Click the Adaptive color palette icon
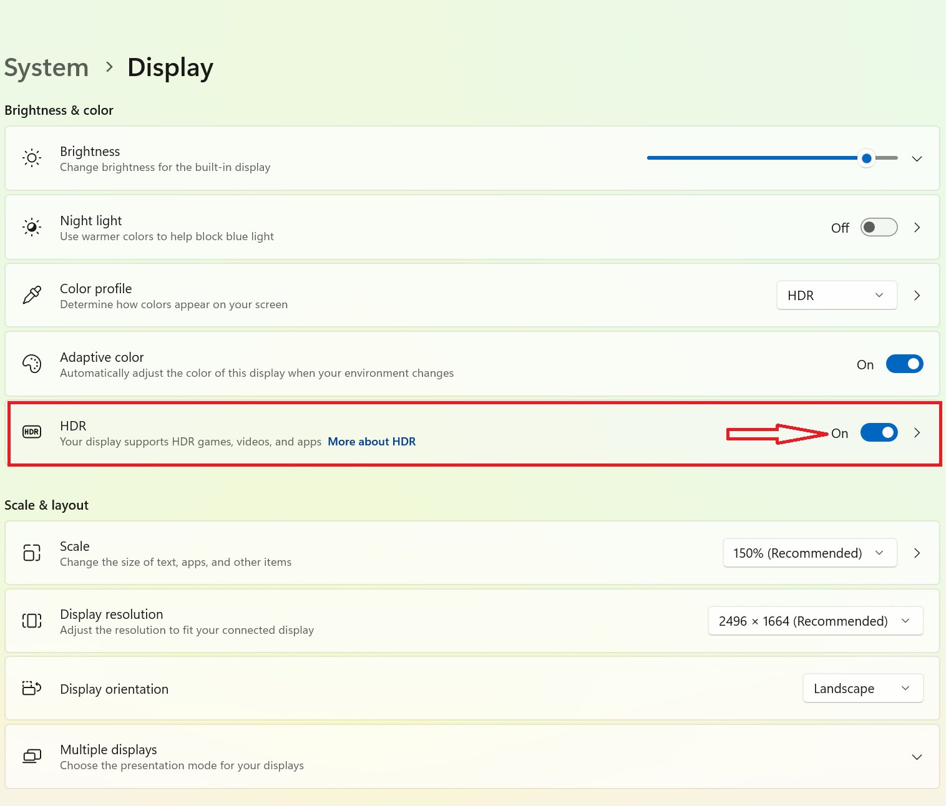 pyautogui.click(x=32, y=364)
